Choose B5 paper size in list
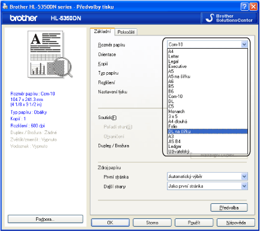This screenshot has width=260, height=231. click(207, 87)
